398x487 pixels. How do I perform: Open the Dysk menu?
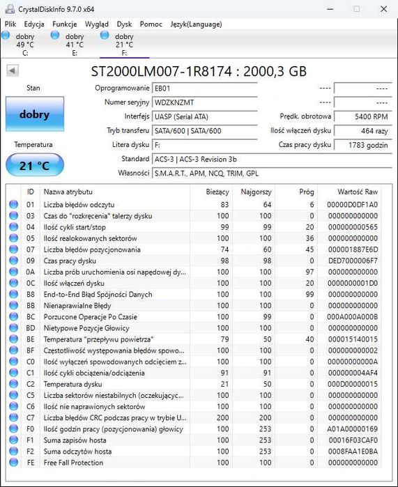pos(124,24)
